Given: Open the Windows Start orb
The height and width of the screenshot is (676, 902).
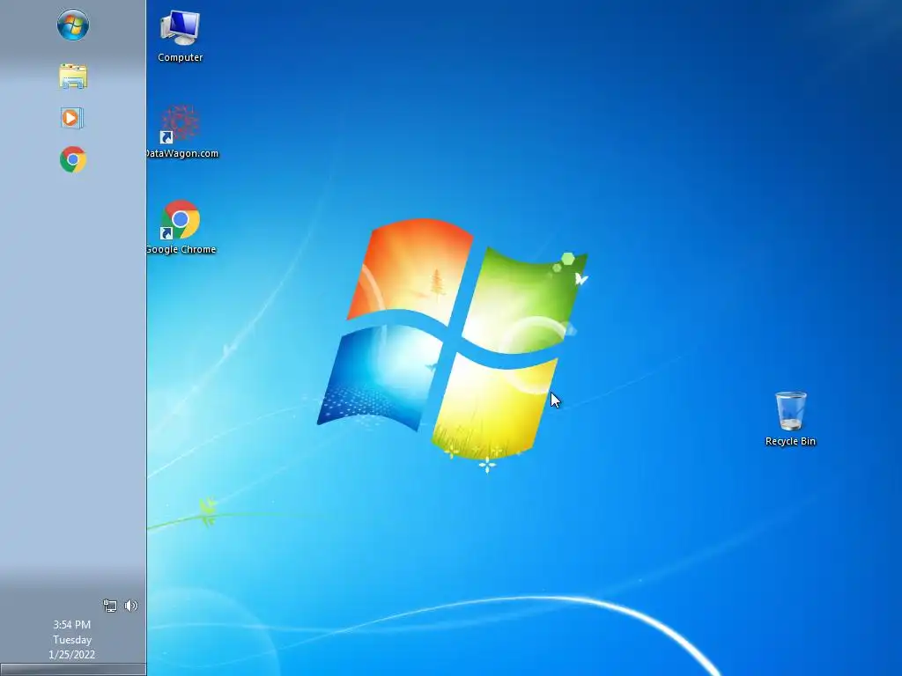Looking at the screenshot, I should pos(73,26).
